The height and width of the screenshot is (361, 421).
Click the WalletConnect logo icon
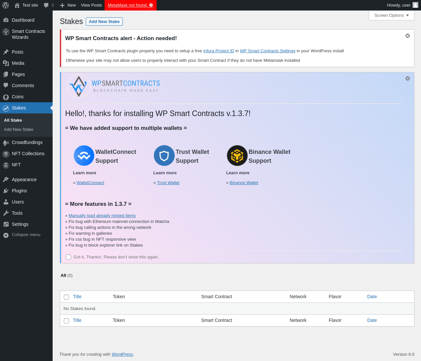click(x=84, y=156)
